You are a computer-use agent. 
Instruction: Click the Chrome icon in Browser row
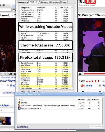[x=19, y=103]
